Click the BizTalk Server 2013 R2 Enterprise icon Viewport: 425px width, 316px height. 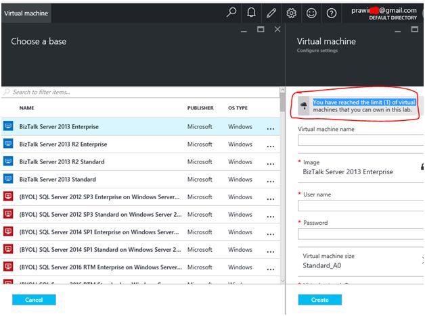tap(8, 144)
